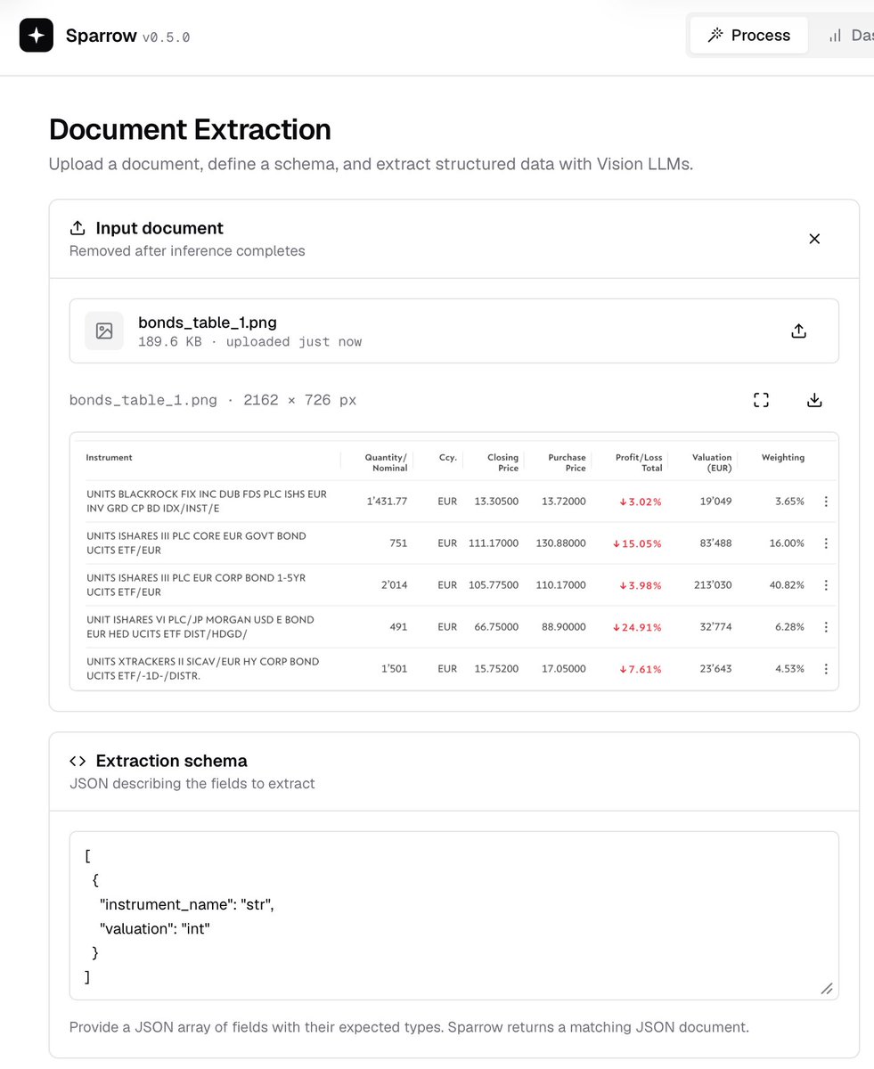
Task: Open row menu for XTRACKERS II SICAV
Action: [826, 669]
